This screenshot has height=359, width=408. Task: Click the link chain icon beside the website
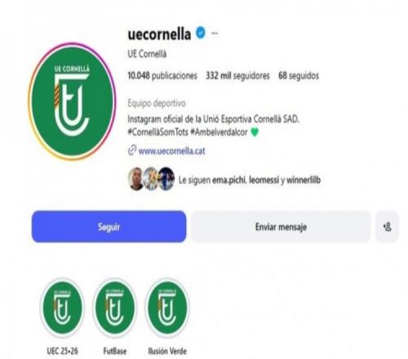pos(132,150)
